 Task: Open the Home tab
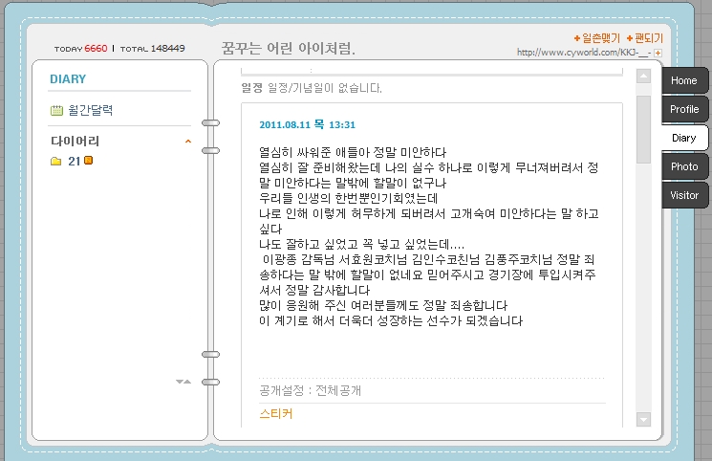(684, 80)
